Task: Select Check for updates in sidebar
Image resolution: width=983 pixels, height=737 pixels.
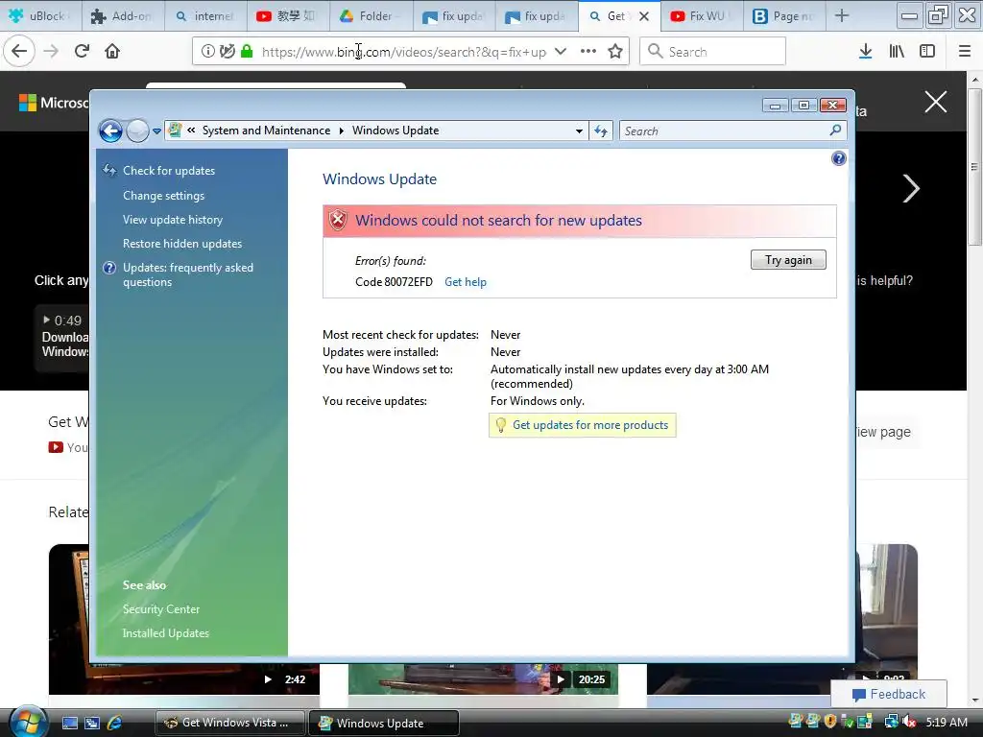Action: pyautogui.click(x=169, y=171)
